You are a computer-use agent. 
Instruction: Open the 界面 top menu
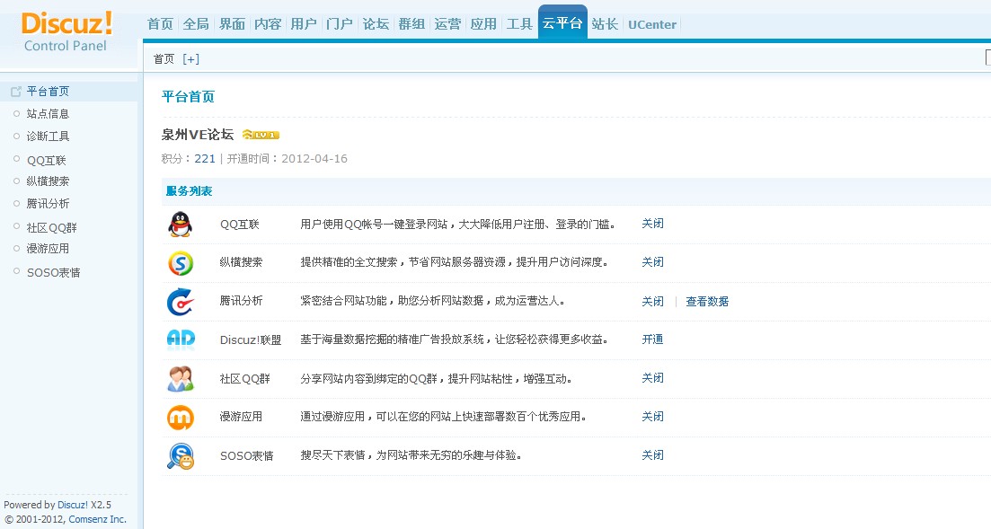232,24
